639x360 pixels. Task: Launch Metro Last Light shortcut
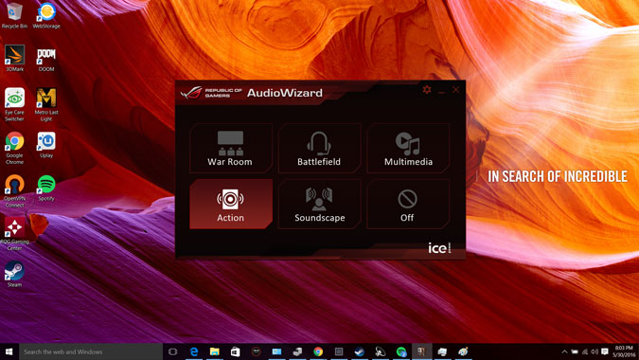(46, 105)
